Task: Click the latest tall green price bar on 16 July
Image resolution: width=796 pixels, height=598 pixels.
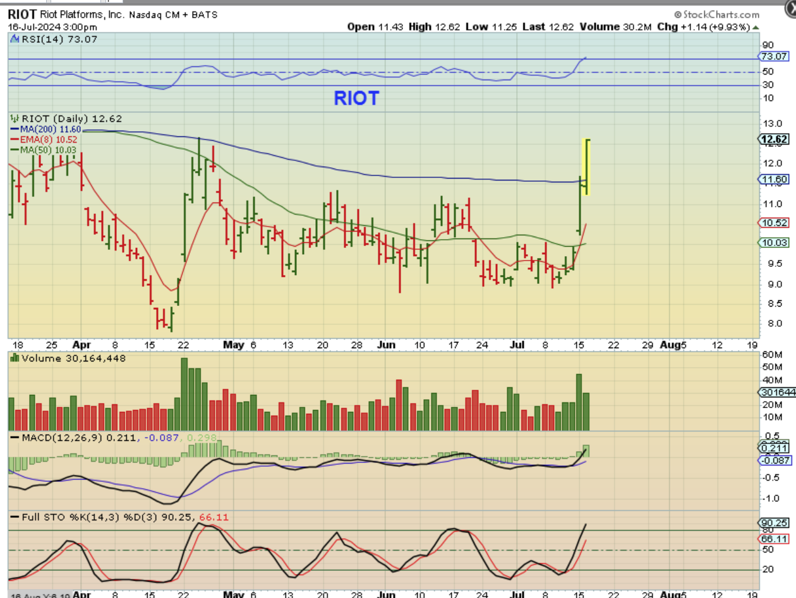Action: pos(588,167)
